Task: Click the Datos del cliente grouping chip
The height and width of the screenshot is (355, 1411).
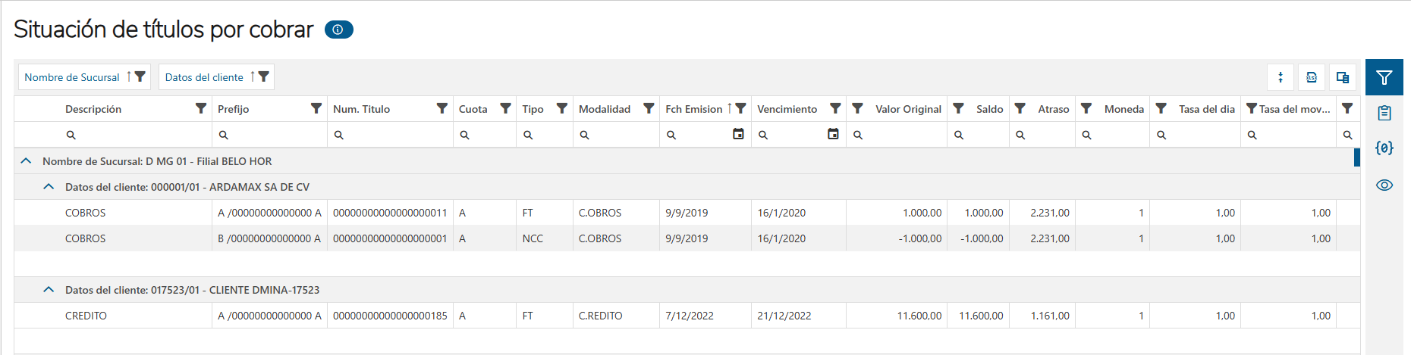Action: (204, 77)
